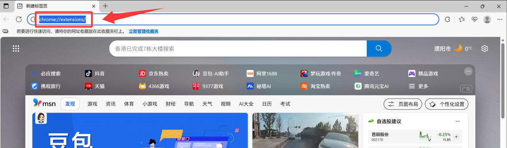
Task: Switch to 视频 tab
Action: (226, 104)
